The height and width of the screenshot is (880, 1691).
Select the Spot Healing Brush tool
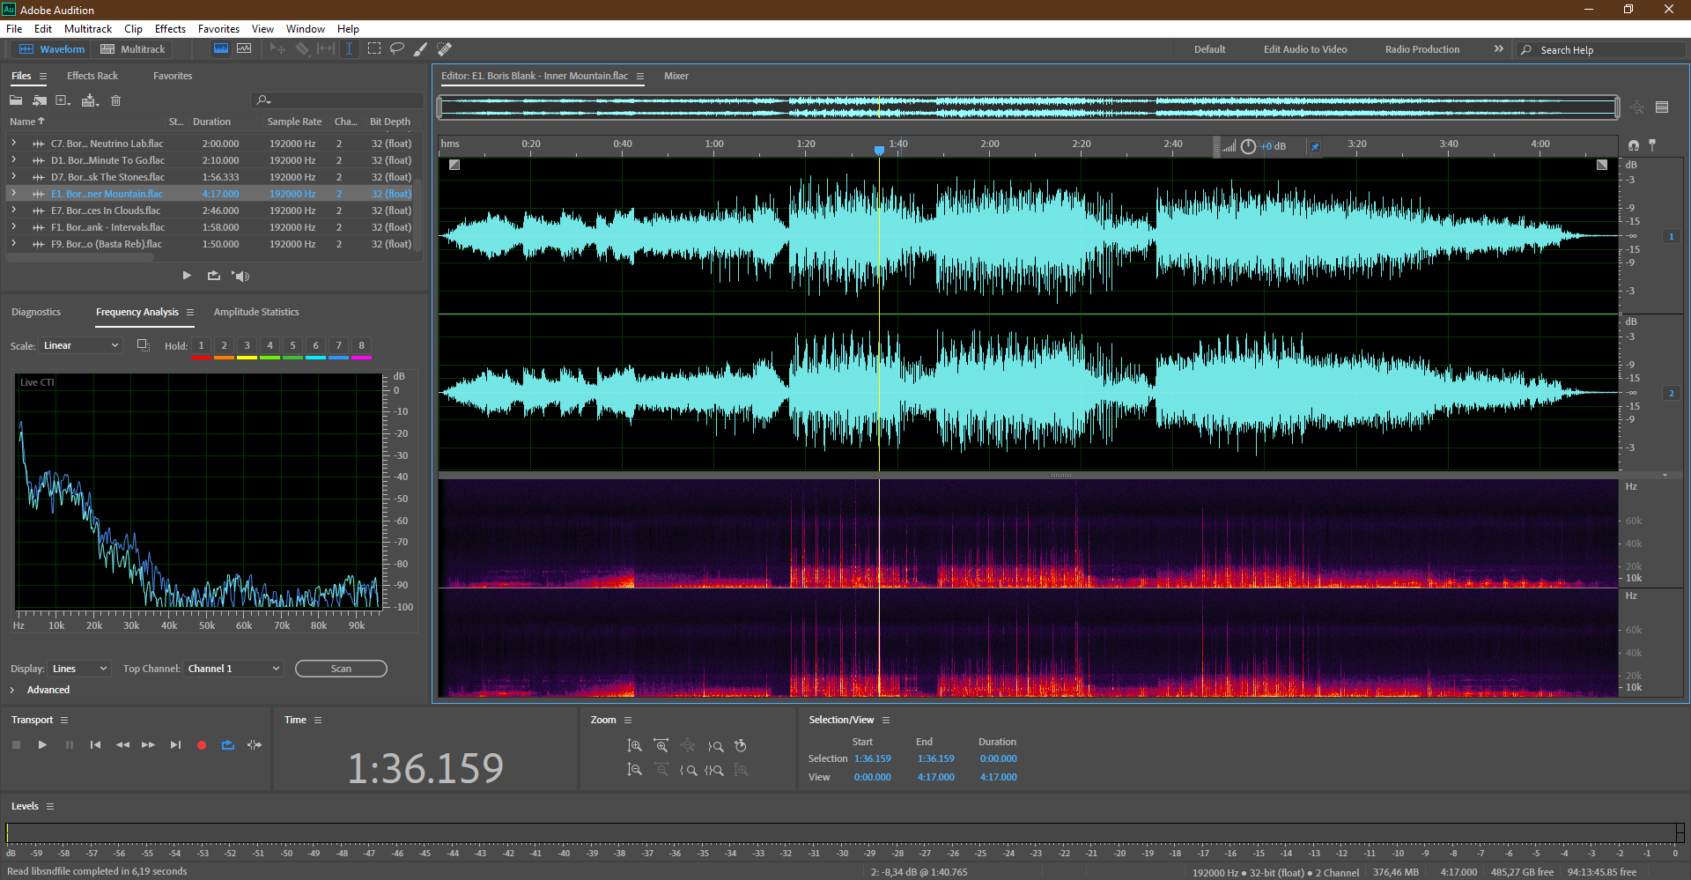[445, 49]
